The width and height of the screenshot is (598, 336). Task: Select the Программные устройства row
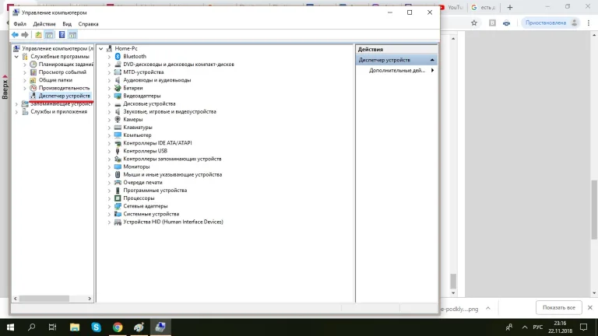[x=155, y=190]
